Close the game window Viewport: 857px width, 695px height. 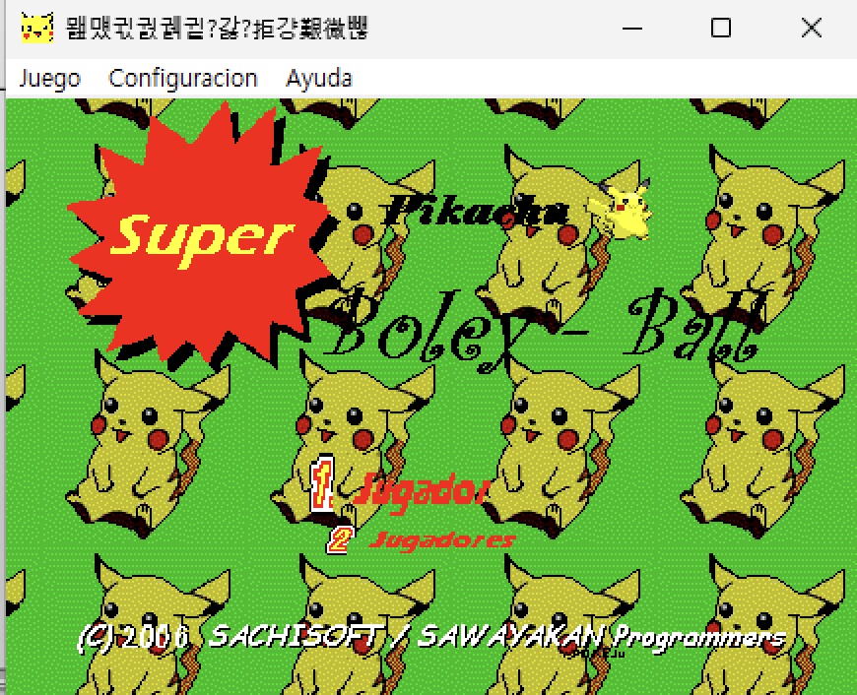pyautogui.click(x=812, y=28)
